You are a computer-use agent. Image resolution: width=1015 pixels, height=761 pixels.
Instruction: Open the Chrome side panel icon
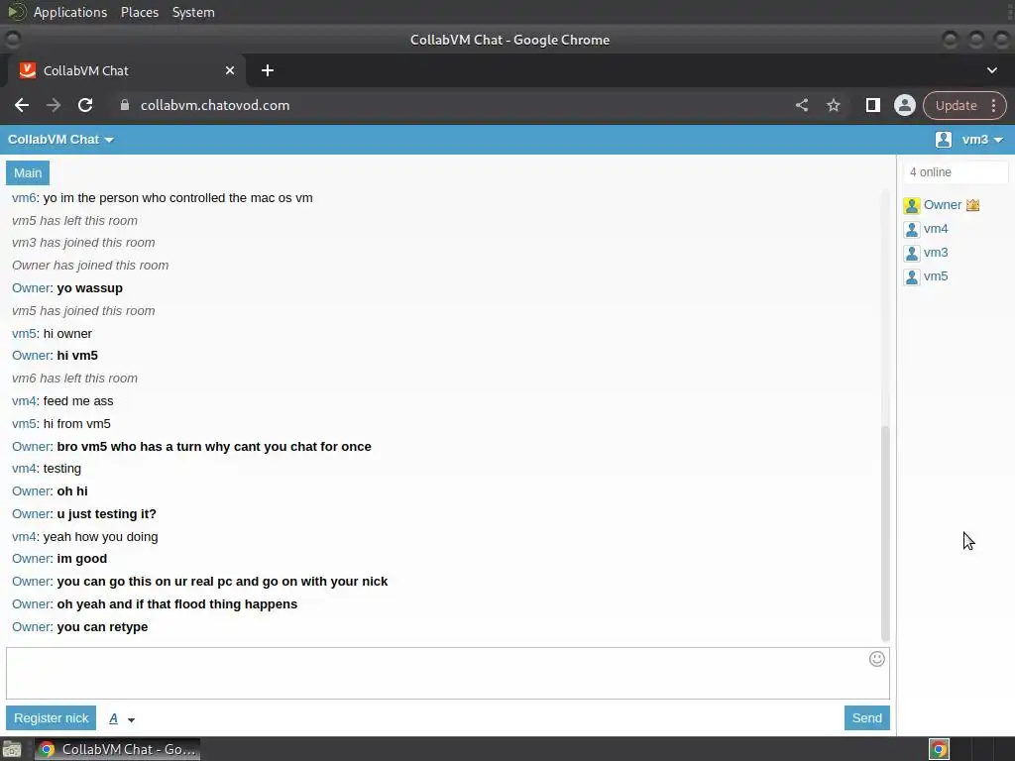[872, 105]
